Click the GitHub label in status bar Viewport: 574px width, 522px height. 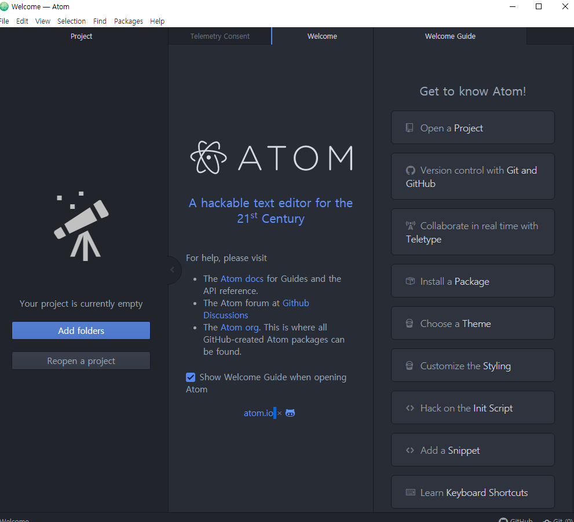pyautogui.click(x=521, y=520)
